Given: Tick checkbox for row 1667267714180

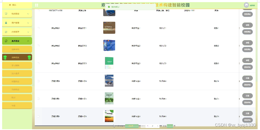Looking at the screenshot, I should 38,10.
